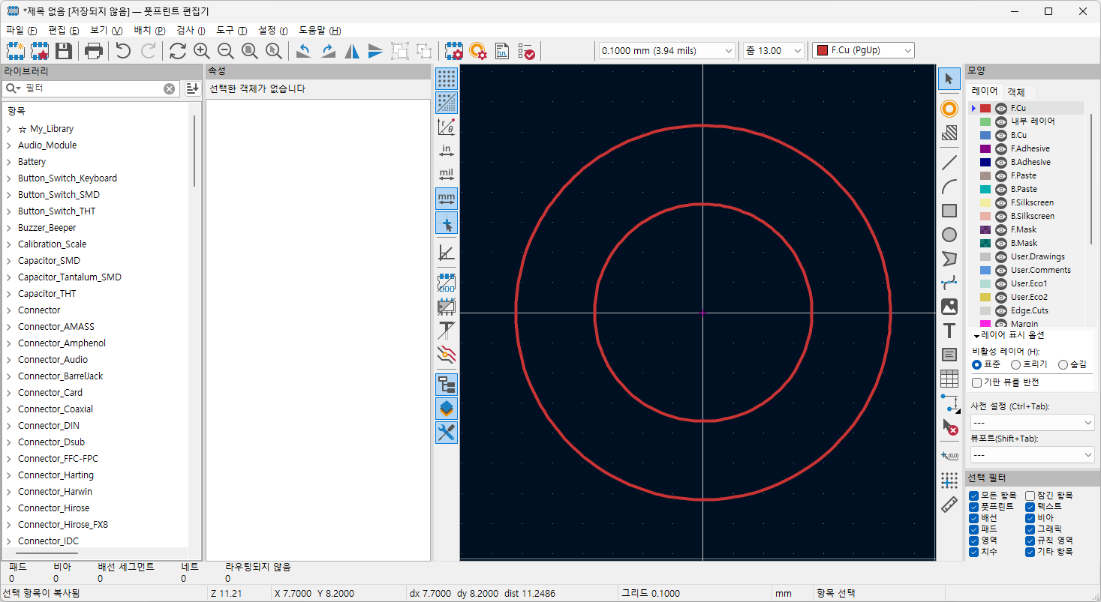
Task: Select the draw polygon tool
Action: pos(949,259)
